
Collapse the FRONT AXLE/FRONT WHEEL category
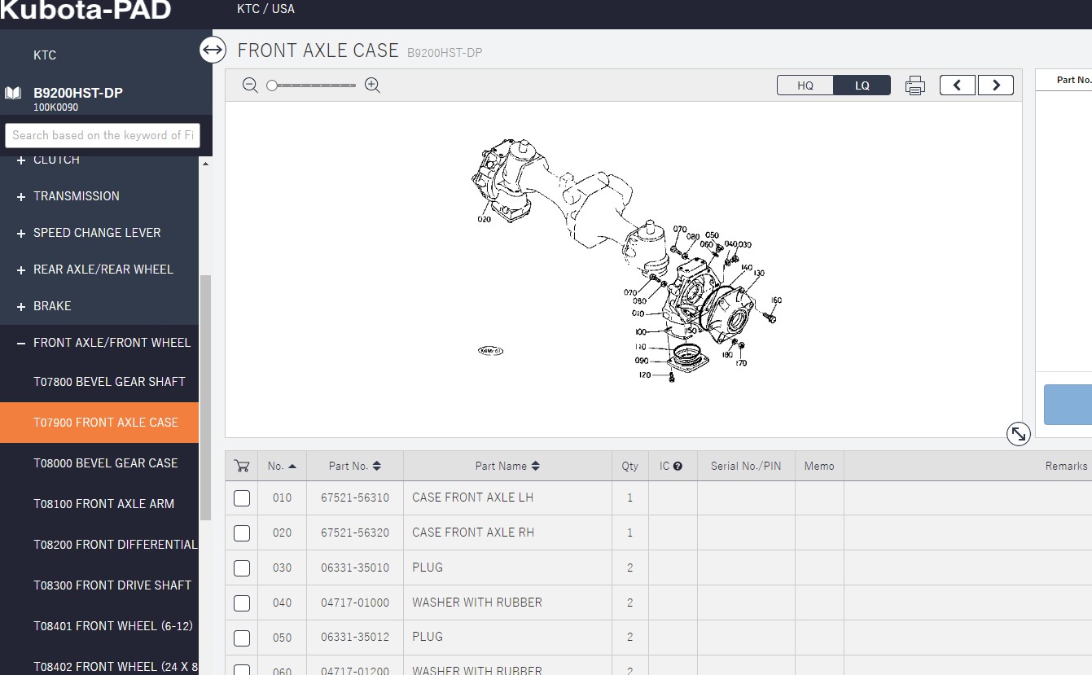(21, 344)
